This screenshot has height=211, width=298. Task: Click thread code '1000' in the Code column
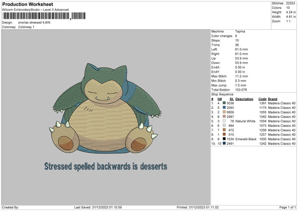[263, 139]
